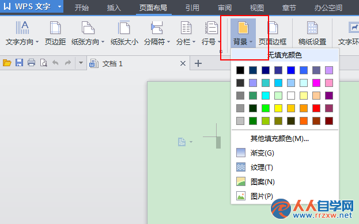
Task: Click the undo arrow icon
Action: (x=55, y=62)
